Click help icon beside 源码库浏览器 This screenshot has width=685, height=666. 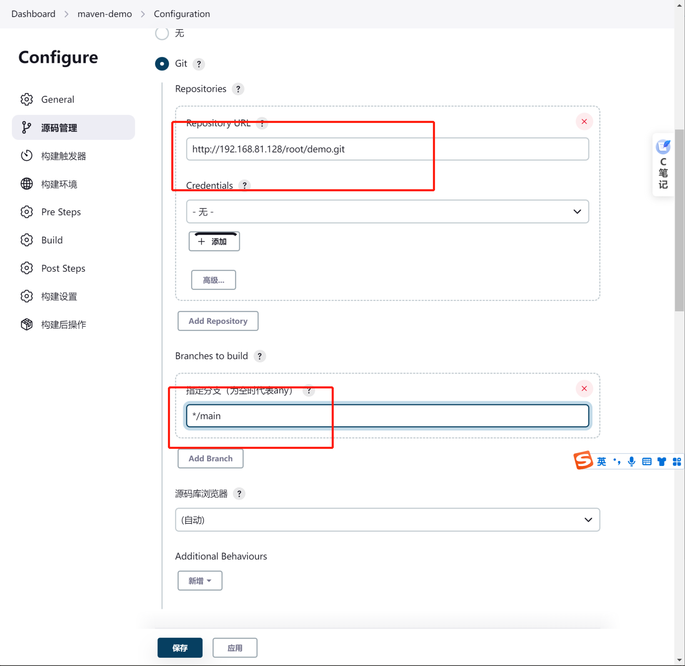click(x=239, y=494)
